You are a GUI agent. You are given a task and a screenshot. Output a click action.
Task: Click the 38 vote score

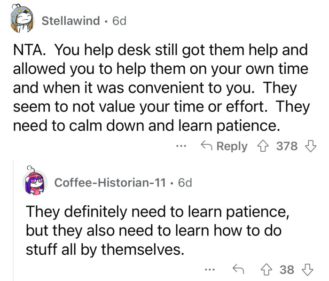pyautogui.click(x=286, y=269)
